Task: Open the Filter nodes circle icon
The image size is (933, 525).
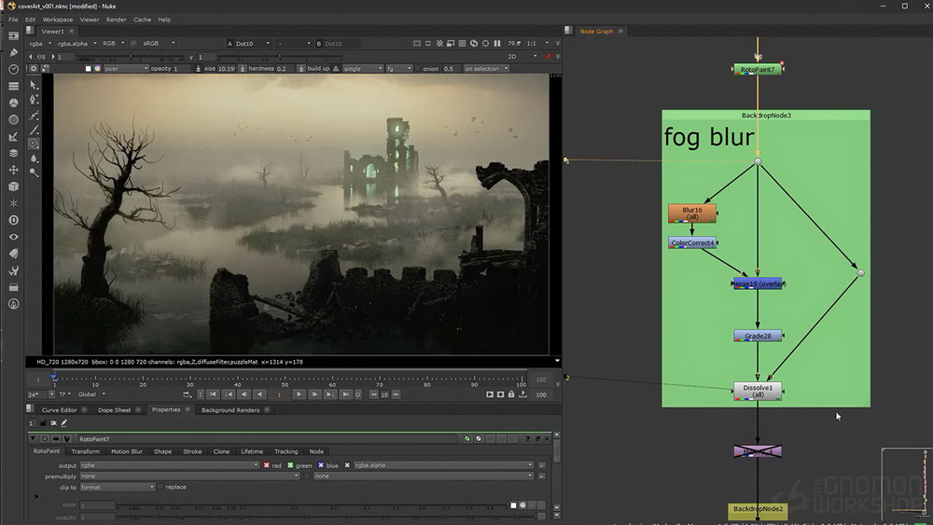Action: pos(13,119)
